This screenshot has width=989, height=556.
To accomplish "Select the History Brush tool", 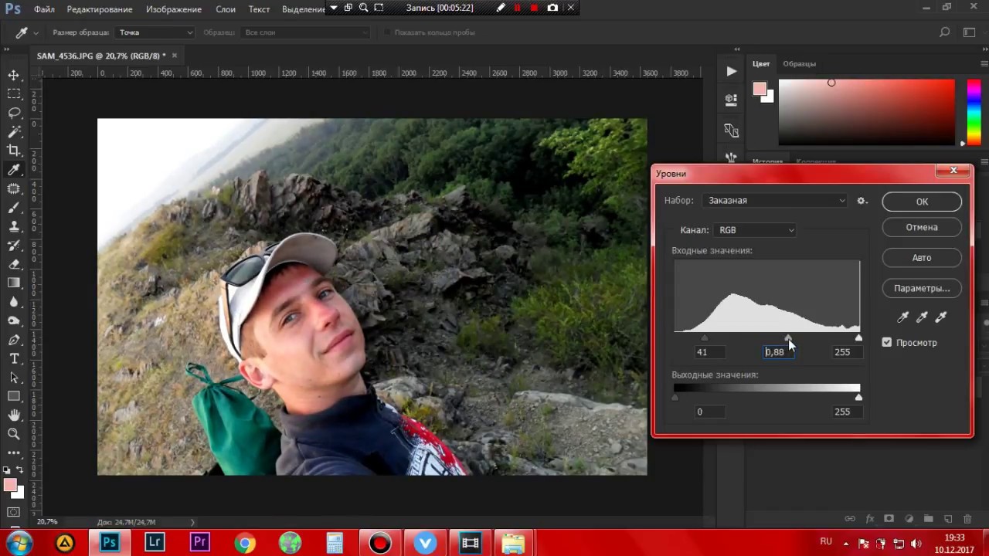I will 14,246.
